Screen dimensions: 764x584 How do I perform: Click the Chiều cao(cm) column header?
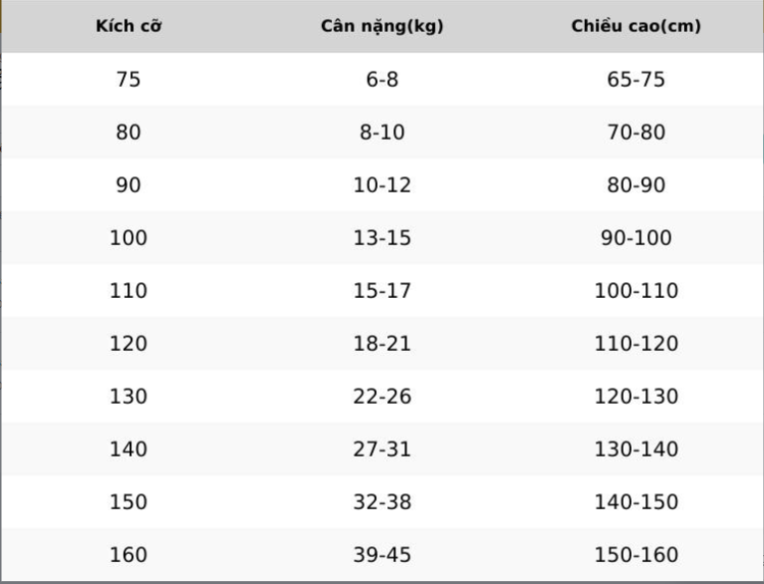636,26
